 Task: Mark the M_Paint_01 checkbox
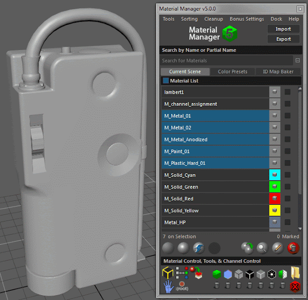(x=288, y=151)
